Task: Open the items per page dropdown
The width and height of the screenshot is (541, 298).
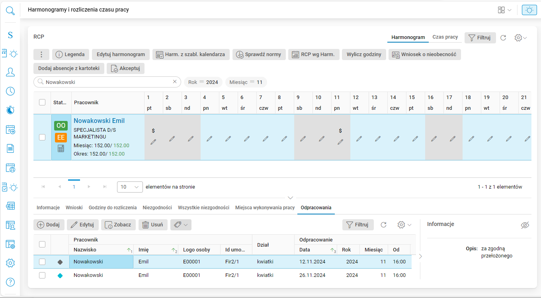Action: 130,187
